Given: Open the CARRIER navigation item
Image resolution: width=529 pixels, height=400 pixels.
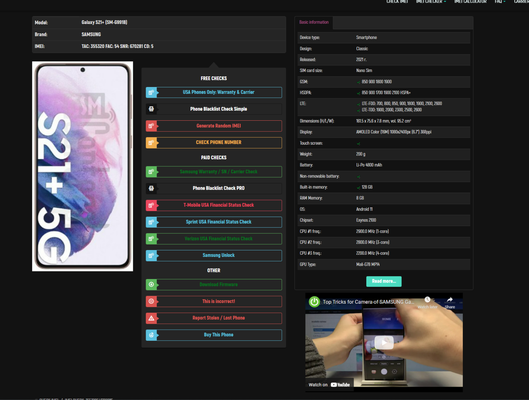Looking at the screenshot, I should pos(521,2).
